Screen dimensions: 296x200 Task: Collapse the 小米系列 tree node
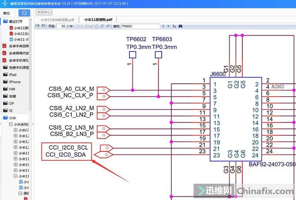click(x=11, y=125)
